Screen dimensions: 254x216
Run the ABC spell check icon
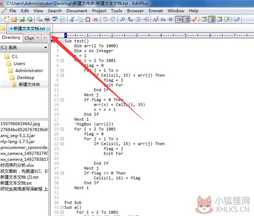point(55,19)
